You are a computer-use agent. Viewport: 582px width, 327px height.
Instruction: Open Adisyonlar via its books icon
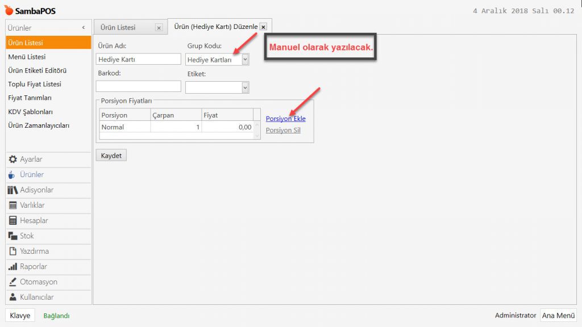tap(13, 190)
